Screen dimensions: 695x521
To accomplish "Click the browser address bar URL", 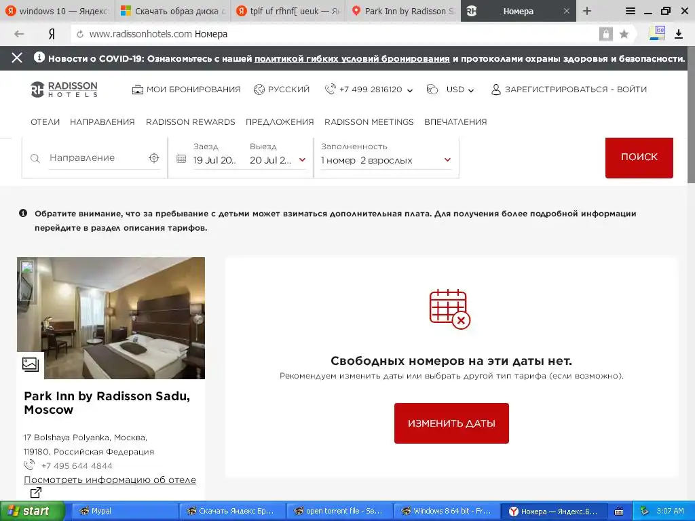I will pyautogui.click(x=158, y=34).
